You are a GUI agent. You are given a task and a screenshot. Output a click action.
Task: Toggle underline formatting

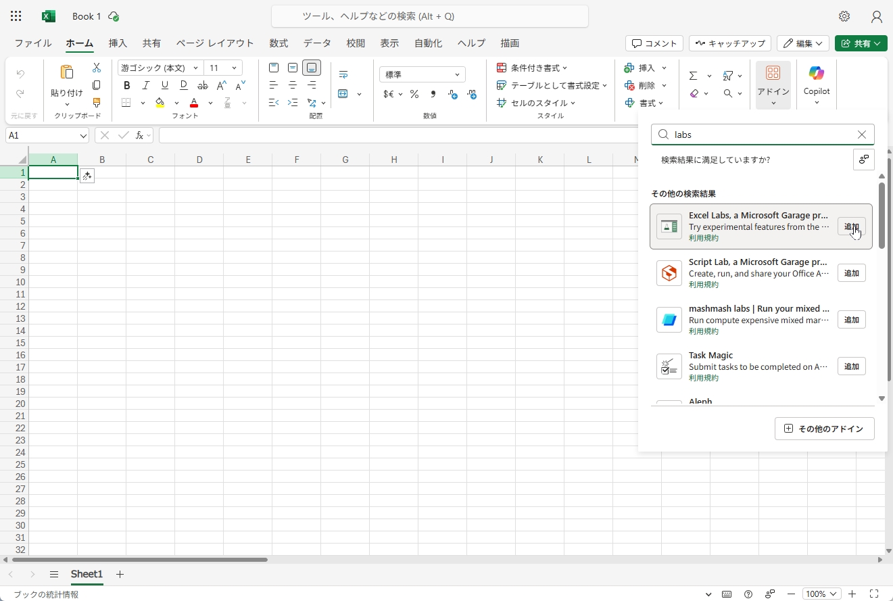164,85
